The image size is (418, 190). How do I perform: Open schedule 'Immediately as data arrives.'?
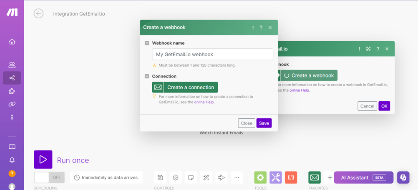(106, 177)
